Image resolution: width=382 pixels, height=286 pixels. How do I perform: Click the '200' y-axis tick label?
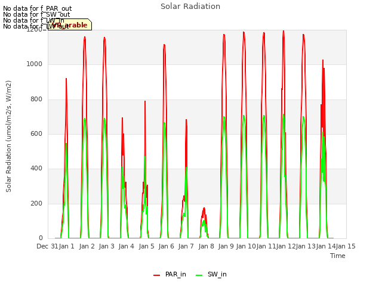(36, 203)
